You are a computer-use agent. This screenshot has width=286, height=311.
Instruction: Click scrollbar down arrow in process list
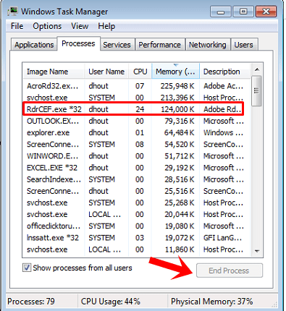[x=257, y=251]
